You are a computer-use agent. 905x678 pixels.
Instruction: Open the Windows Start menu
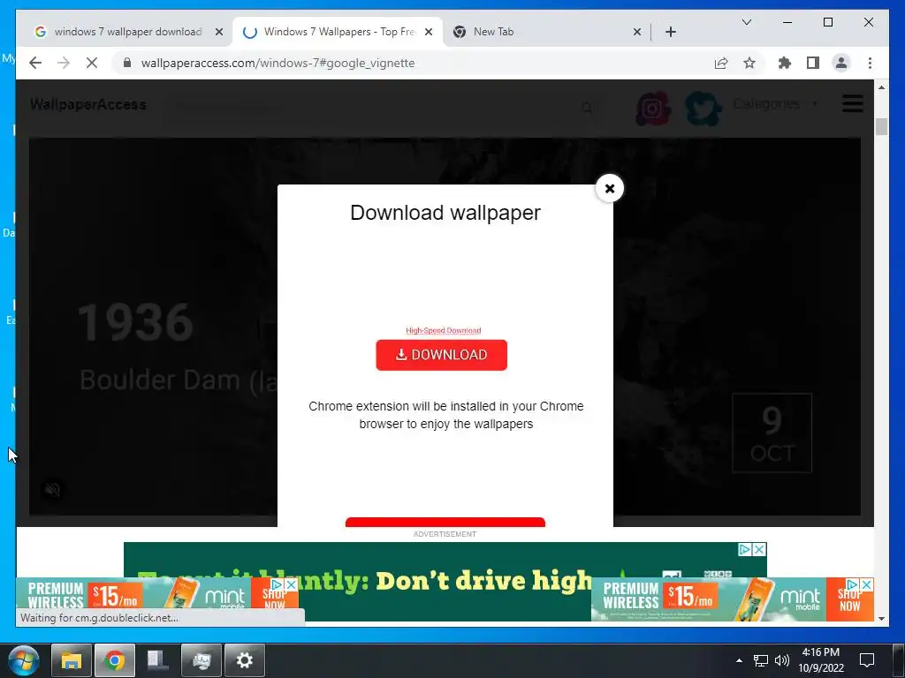click(x=24, y=660)
